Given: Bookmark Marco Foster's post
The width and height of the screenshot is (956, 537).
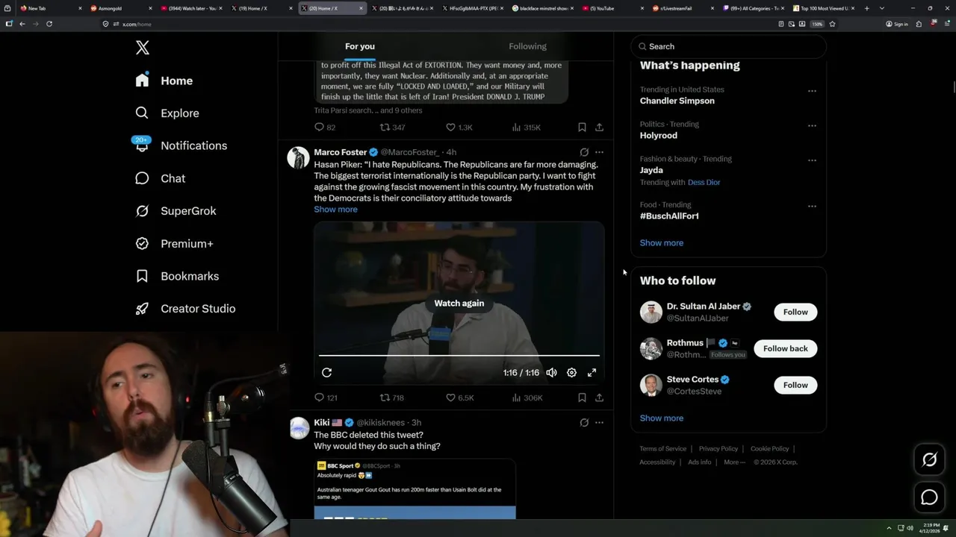Looking at the screenshot, I should (x=582, y=398).
